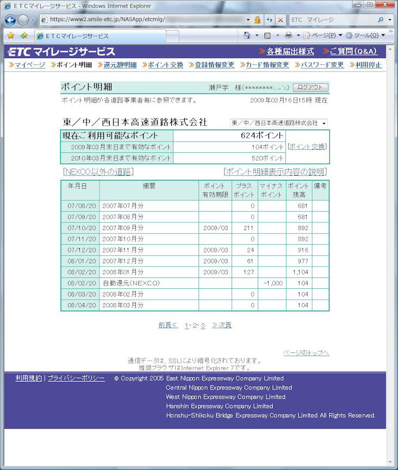
Task: Click the RSS feeds icon
Action: (x=268, y=35)
